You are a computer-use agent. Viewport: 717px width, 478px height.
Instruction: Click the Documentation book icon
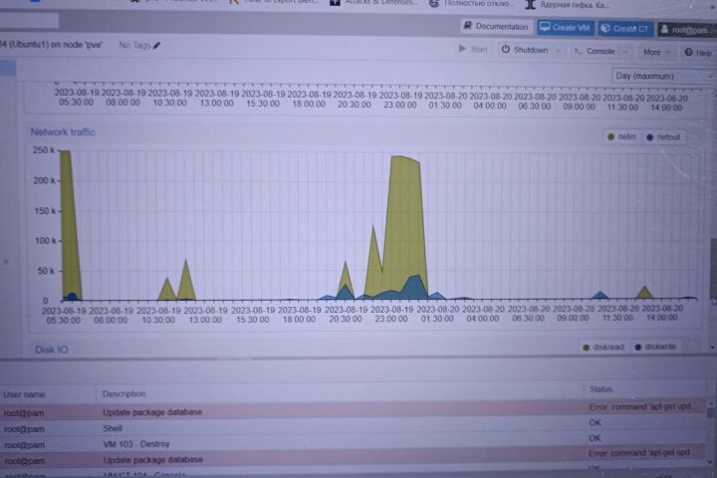click(x=467, y=25)
